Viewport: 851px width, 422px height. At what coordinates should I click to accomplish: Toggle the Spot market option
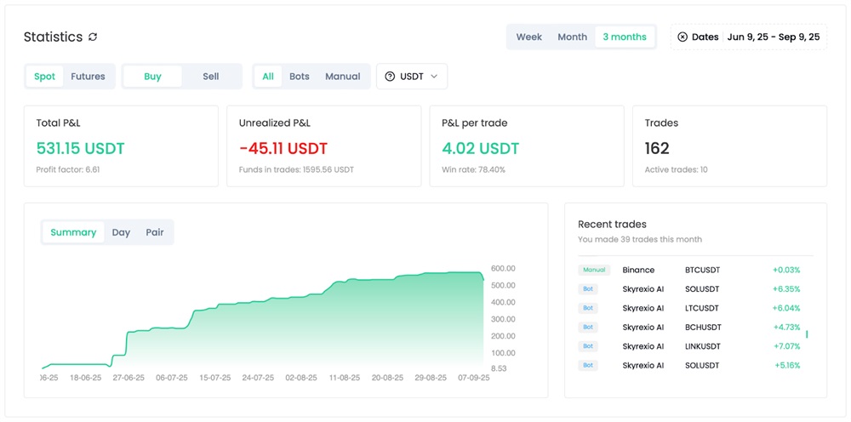pos(44,77)
